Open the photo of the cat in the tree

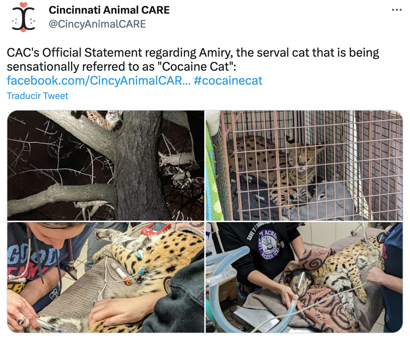click(x=105, y=165)
